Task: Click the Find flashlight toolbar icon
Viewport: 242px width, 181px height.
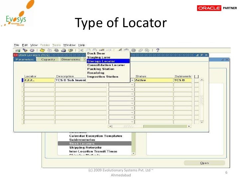Action: point(25,50)
